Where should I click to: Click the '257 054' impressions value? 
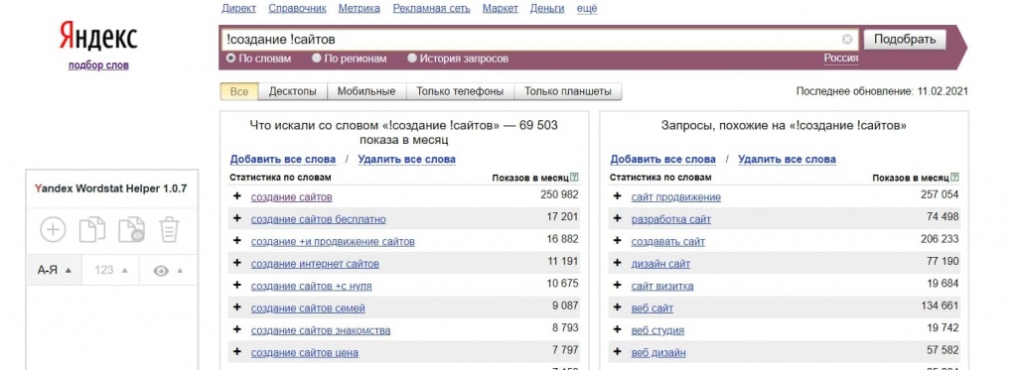[940, 194]
